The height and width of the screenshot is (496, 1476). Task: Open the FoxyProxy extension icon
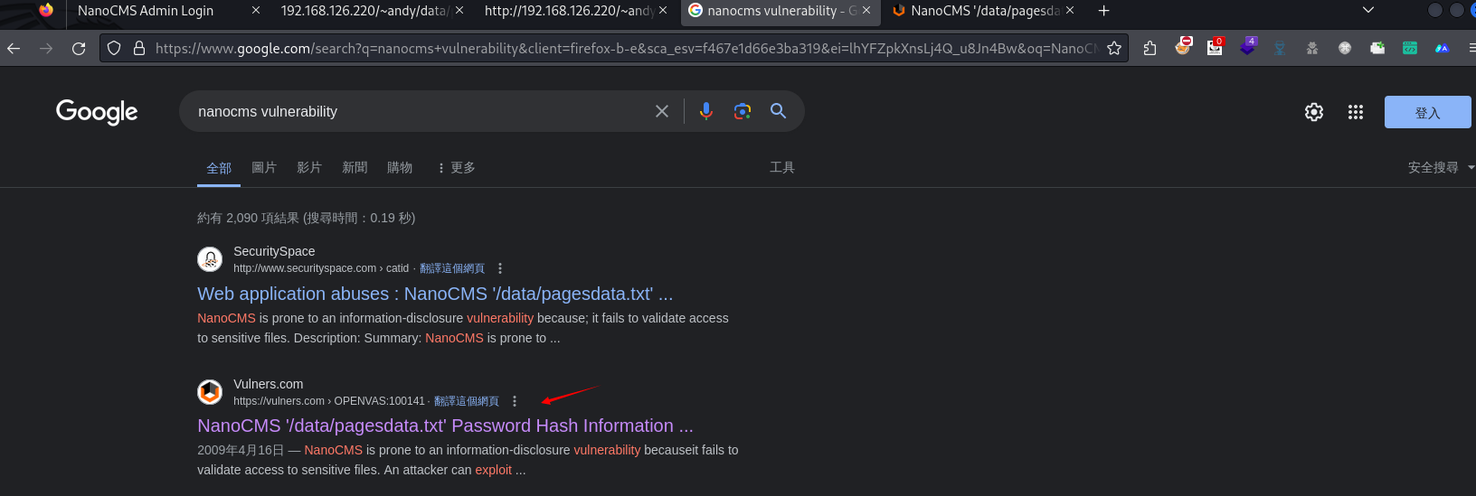tap(1182, 47)
